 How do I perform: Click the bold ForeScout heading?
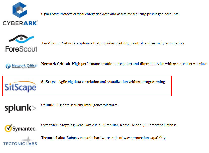point(51,43)
